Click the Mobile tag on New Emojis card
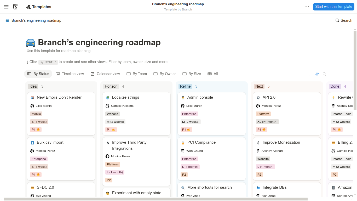357x201 pixels. click(36, 114)
